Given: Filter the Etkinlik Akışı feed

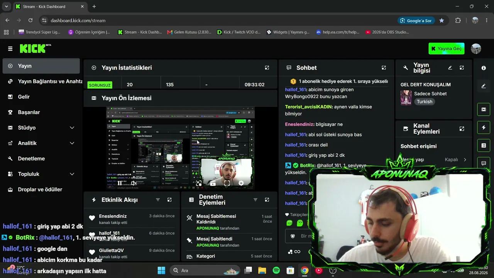Looking at the screenshot, I should (x=158, y=200).
